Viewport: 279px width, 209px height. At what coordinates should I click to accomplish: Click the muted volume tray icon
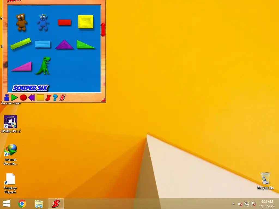coord(240,204)
